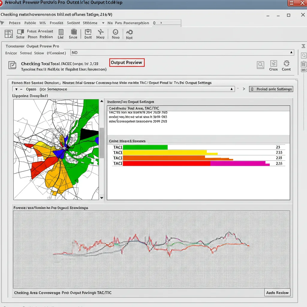Open the Sttitüme menu

pyautogui.click(x=90, y=23)
